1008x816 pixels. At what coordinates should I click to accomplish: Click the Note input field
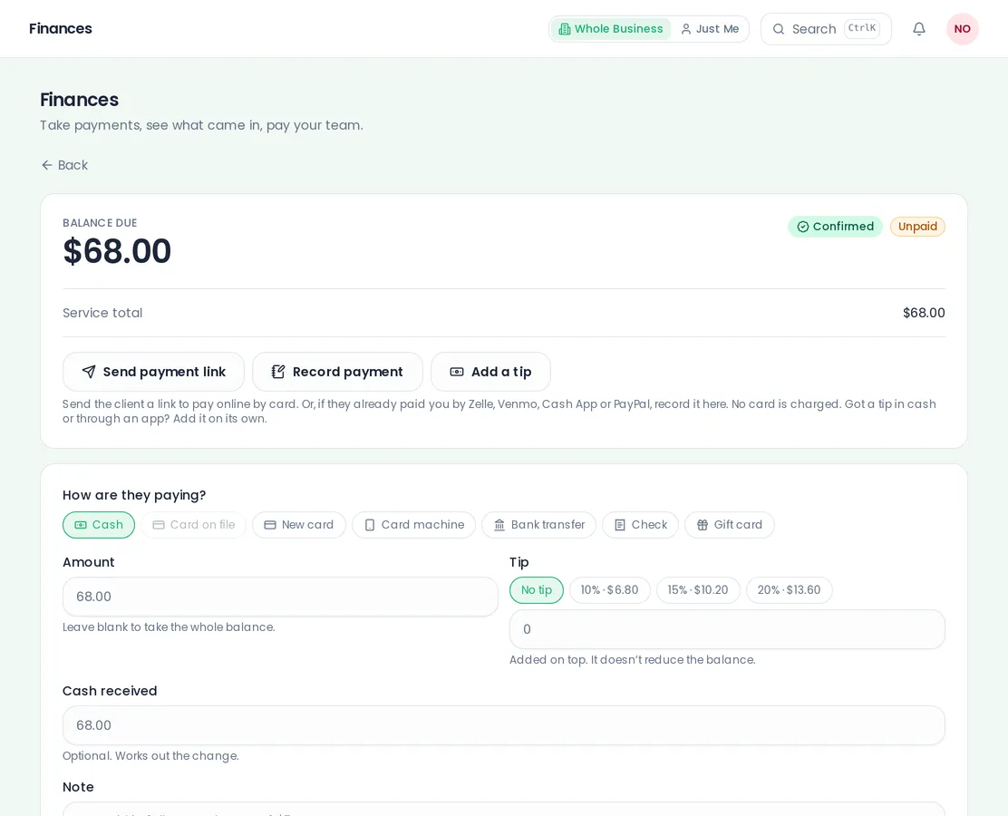(503, 808)
